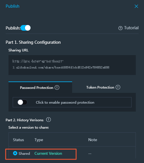Click the Token Protection info icon
The height and width of the screenshot is (163, 144).
pos(118,87)
